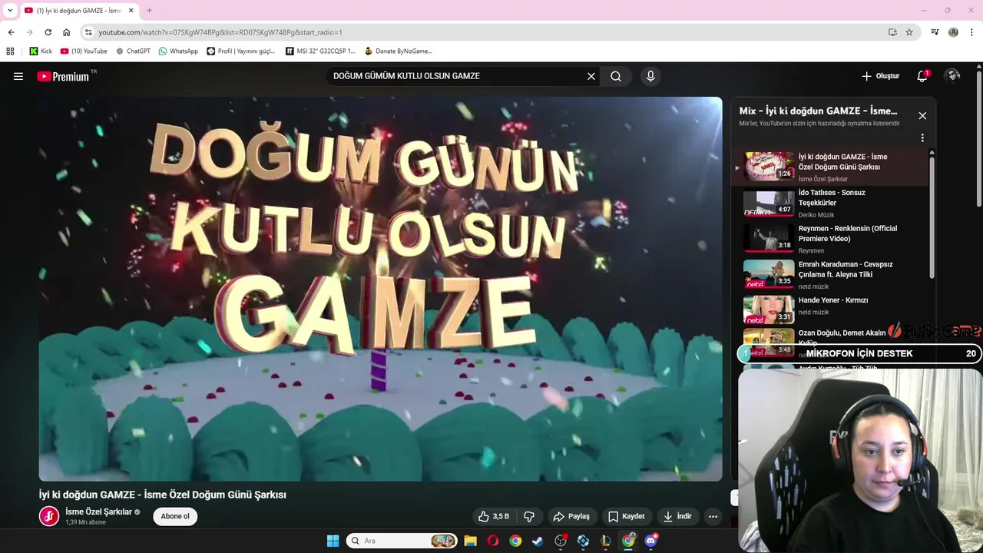Image resolution: width=983 pixels, height=553 pixels.
Task: Open the tab search dropdown arrow
Action: click(10, 10)
